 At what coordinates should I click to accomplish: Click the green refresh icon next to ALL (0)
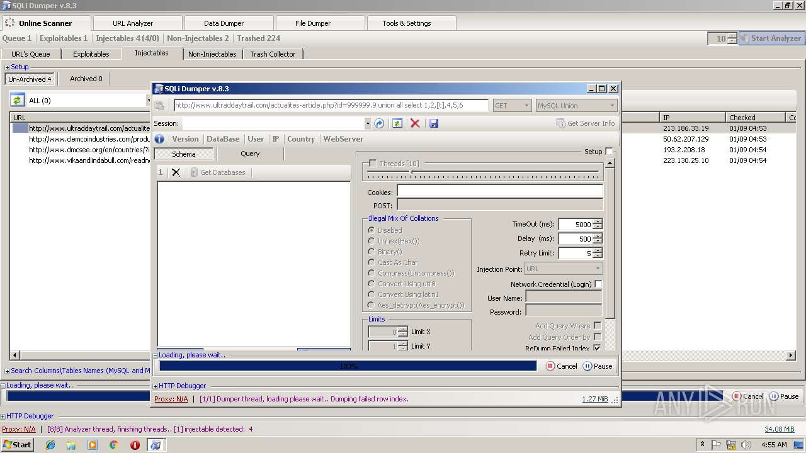click(x=17, y=100)
